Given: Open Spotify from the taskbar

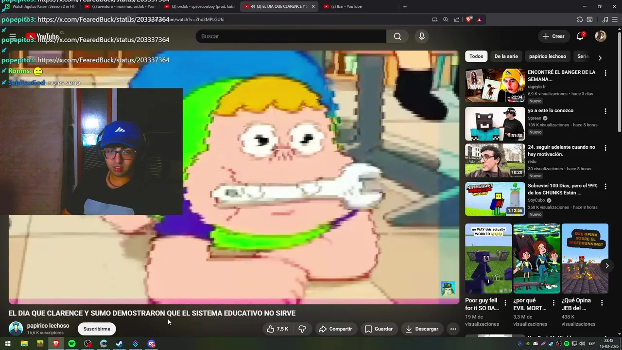Looking at the screenshot, I should [72, 344].
